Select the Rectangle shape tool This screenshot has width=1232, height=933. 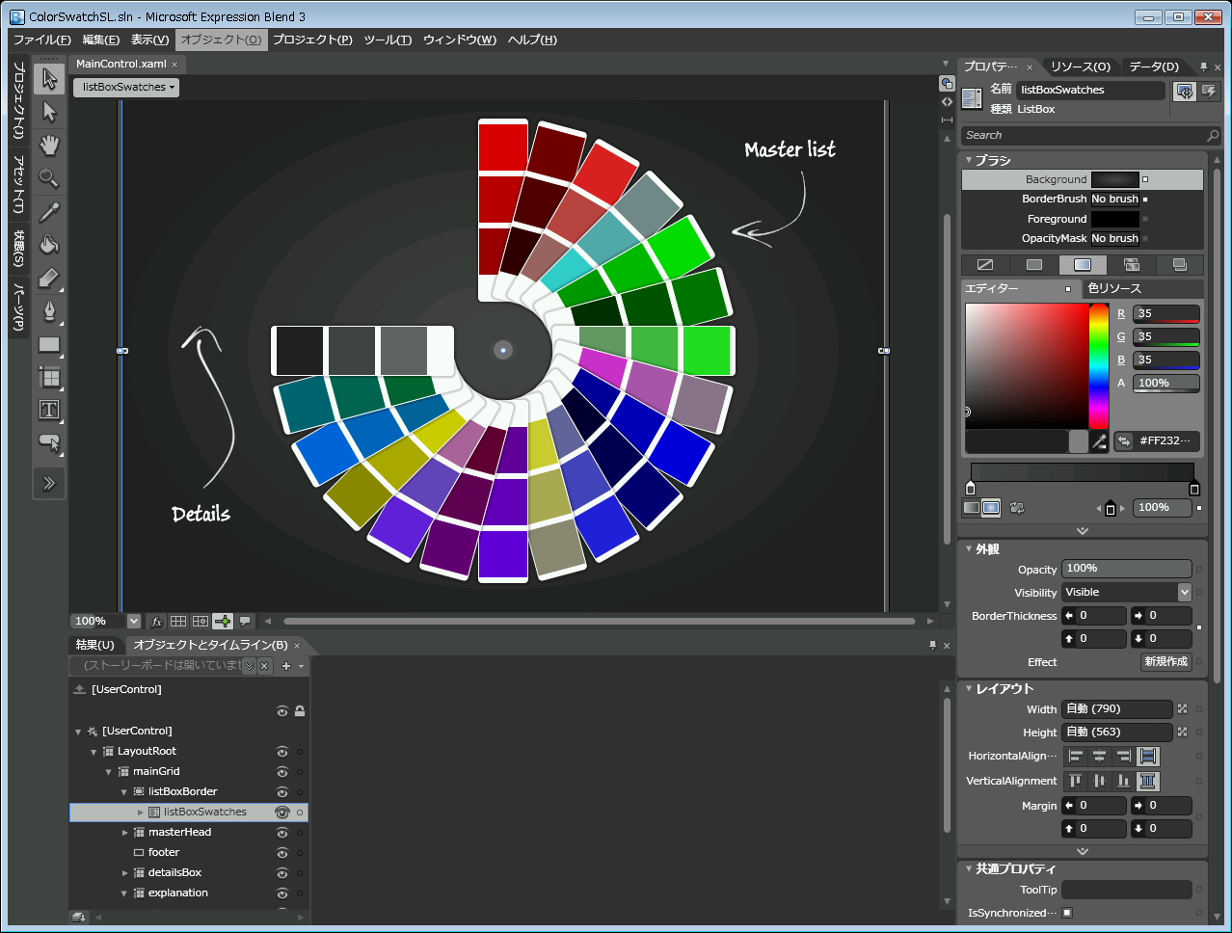click(x=49, y=344)
